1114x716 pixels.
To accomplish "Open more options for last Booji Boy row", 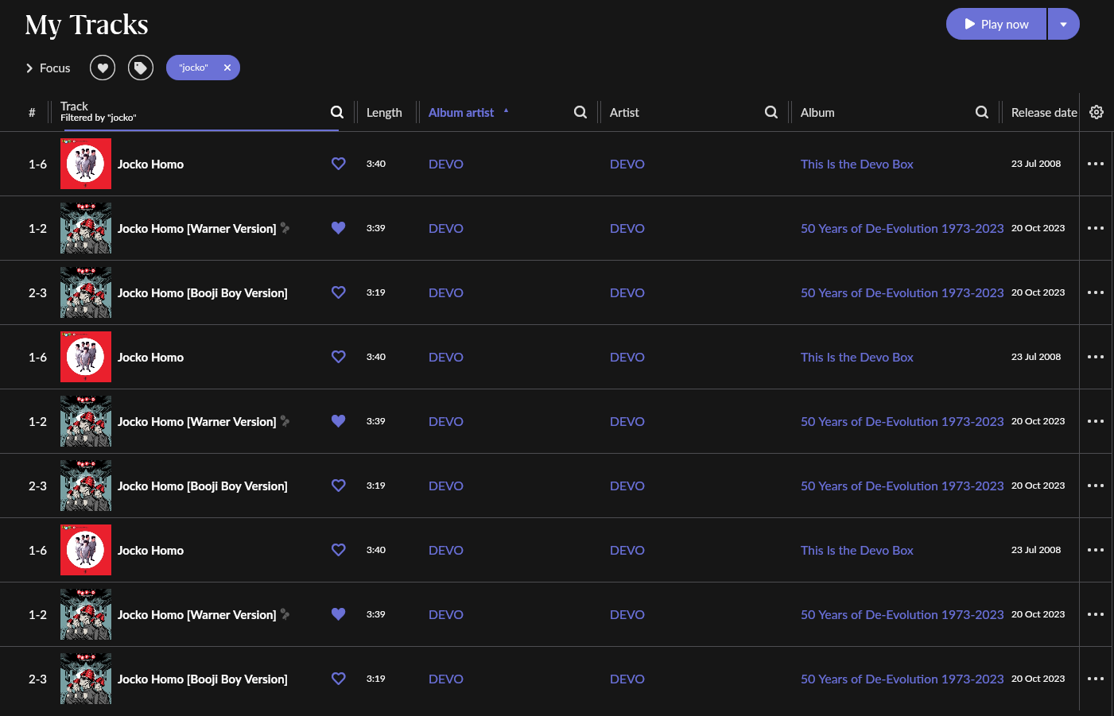I will pyautogui.click(x=1096, y=679).
